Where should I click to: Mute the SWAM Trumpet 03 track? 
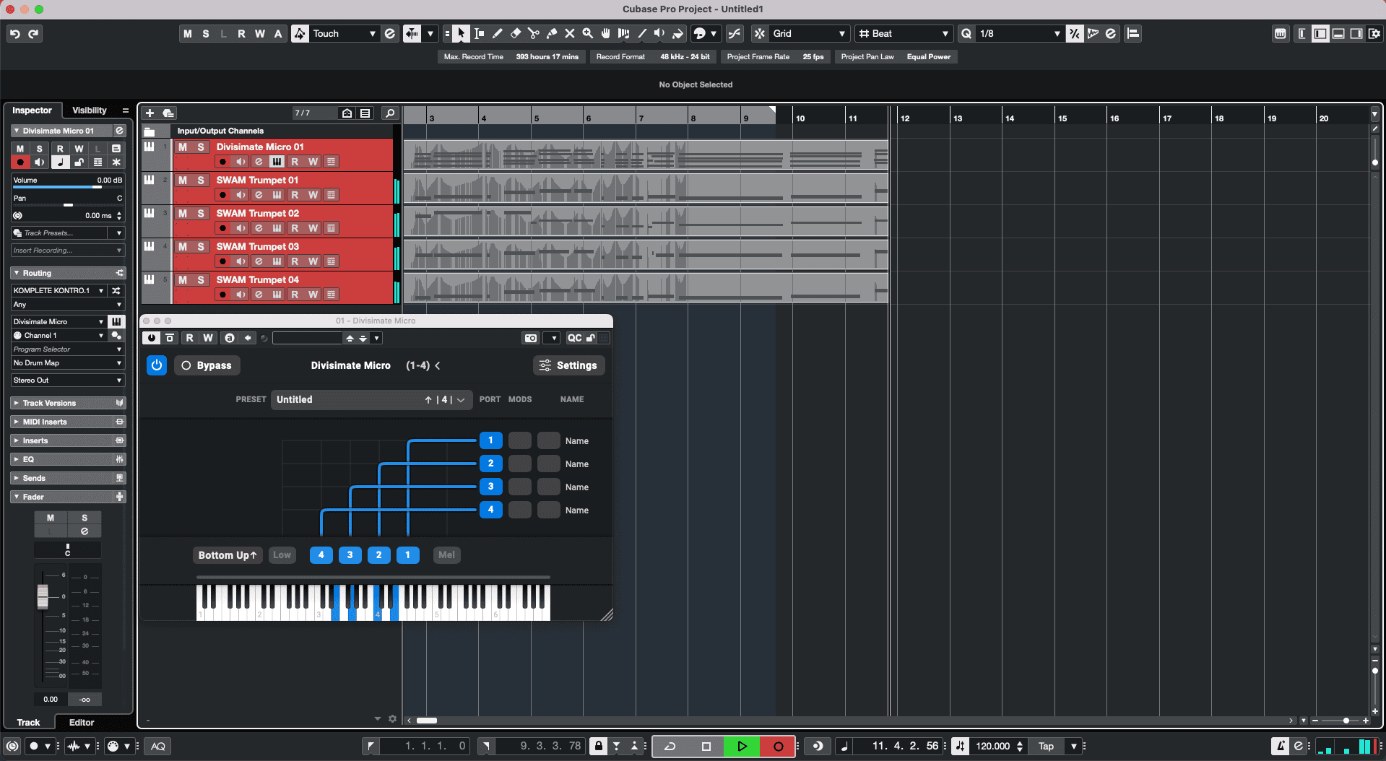pyautogui.click(x=183, y=246)
